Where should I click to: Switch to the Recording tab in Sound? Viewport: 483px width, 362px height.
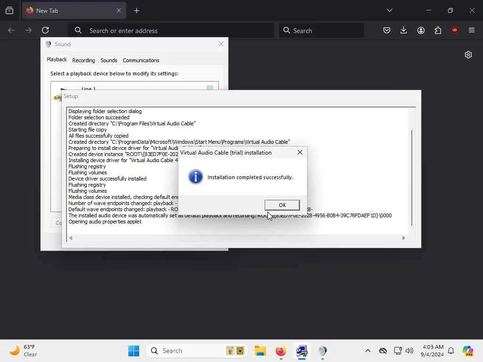coord(83,60)
